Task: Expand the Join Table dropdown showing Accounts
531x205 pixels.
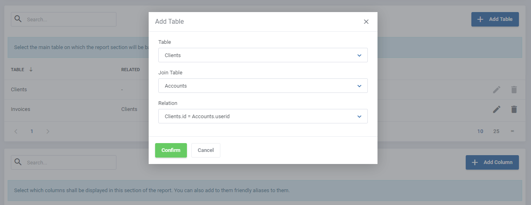Action: coord(263,86)
